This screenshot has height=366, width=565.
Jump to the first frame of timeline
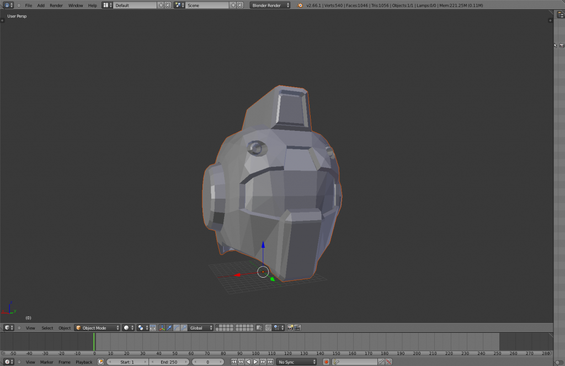tap(233, 362)
